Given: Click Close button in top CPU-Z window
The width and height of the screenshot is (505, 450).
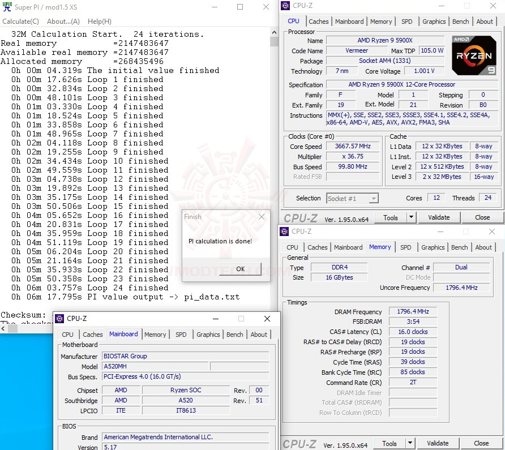Looking at the screenshot, I should [482, 218].
